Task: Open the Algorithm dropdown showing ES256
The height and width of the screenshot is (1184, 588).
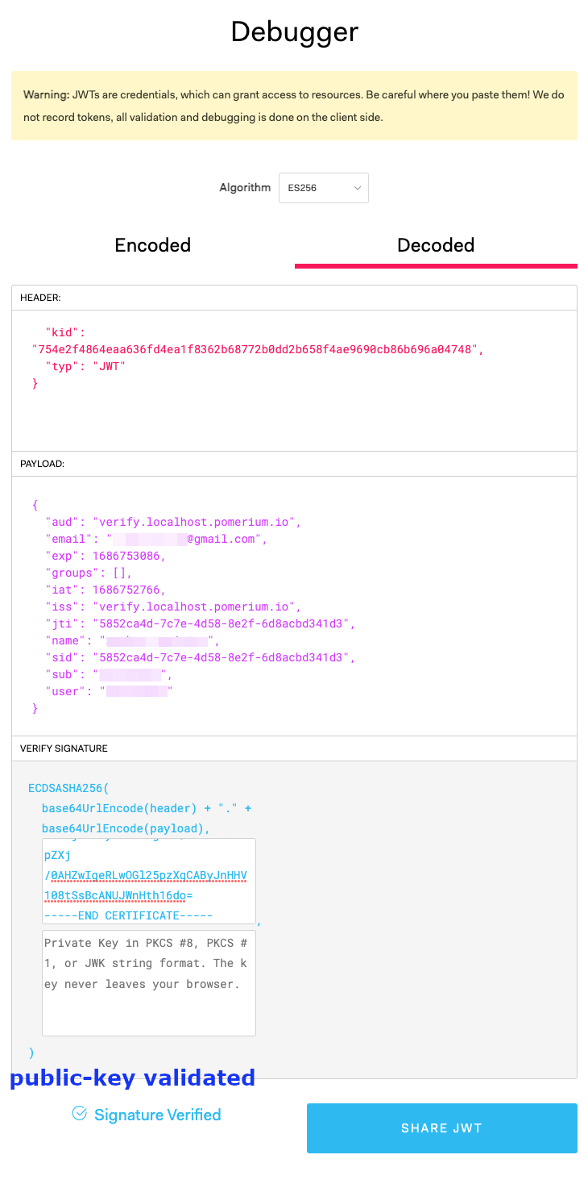Action: 323,187
